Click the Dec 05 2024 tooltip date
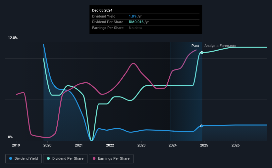The image size is (272, 168). click(x=102, y=10)
